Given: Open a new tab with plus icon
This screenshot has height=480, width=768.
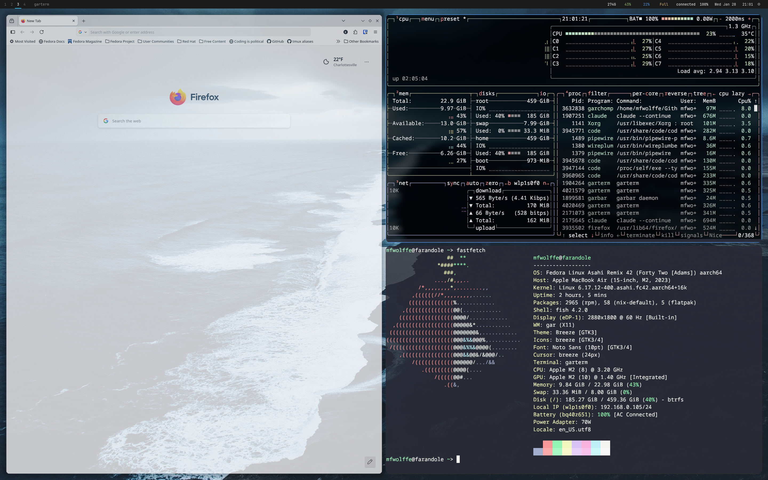Looking at the screenshot, I should [83, 21].
